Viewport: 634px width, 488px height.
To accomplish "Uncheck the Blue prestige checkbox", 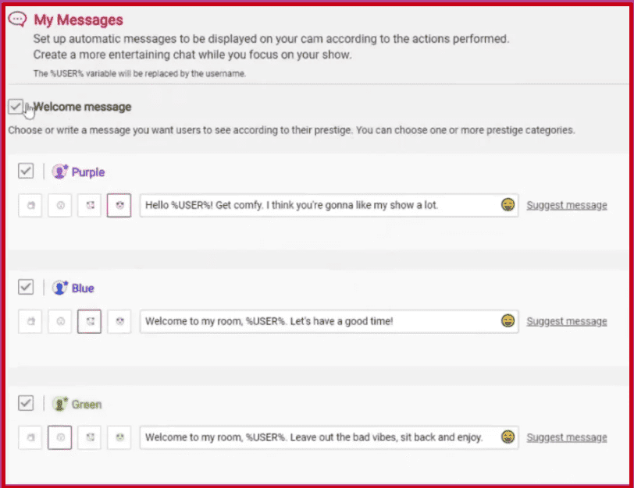I will 26,288.
